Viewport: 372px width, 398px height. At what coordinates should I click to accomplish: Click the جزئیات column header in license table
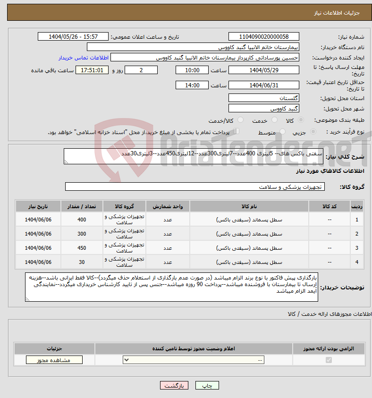click(x=54, y=348)
